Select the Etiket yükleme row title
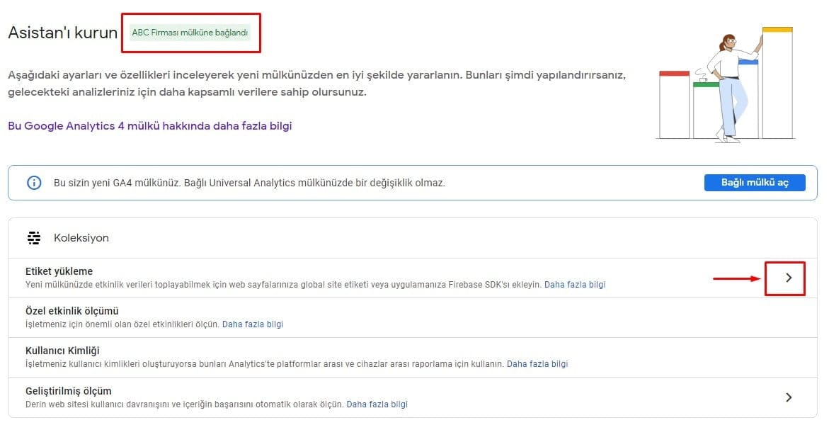The image size is (829, 425). 59,271
